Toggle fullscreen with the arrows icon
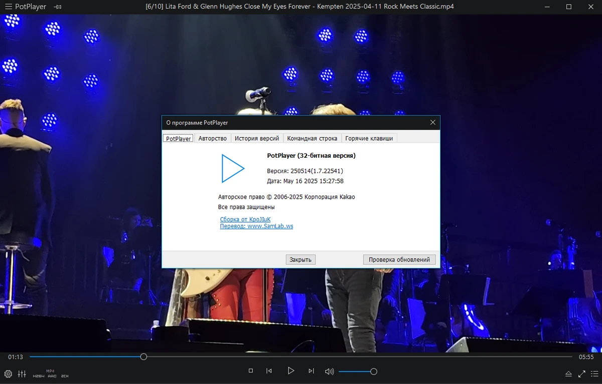 click(x=582, y=373)
